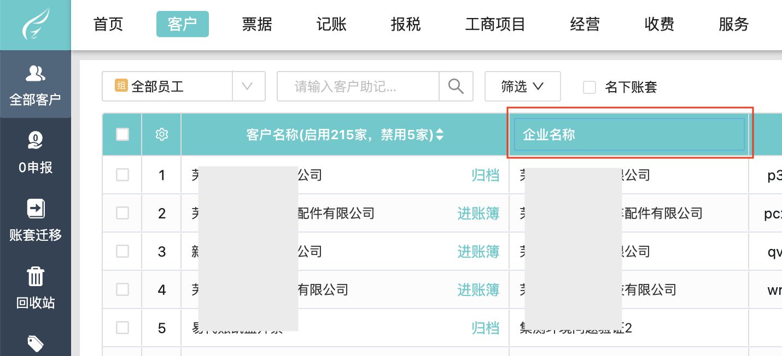Select the row 3 checkbox
This screenshot has width=782, height=356.
pos(122,251)
